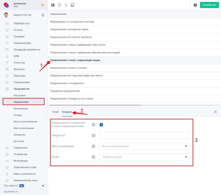Open the quickresto.ru link
The height and width of the screenshot is (195, 221).
(x=10, y=191)
